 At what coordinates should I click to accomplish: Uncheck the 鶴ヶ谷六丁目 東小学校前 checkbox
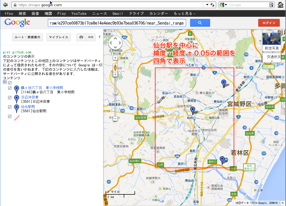[10, 88]
